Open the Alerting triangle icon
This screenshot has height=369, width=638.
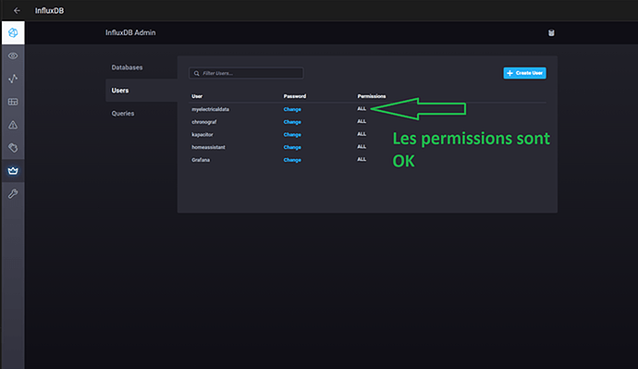[x=13, y=125]
